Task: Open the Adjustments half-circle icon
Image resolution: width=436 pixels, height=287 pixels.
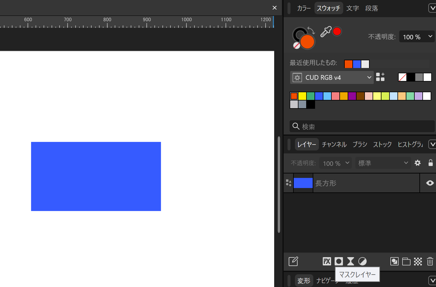Action: [x=362, y=261]
